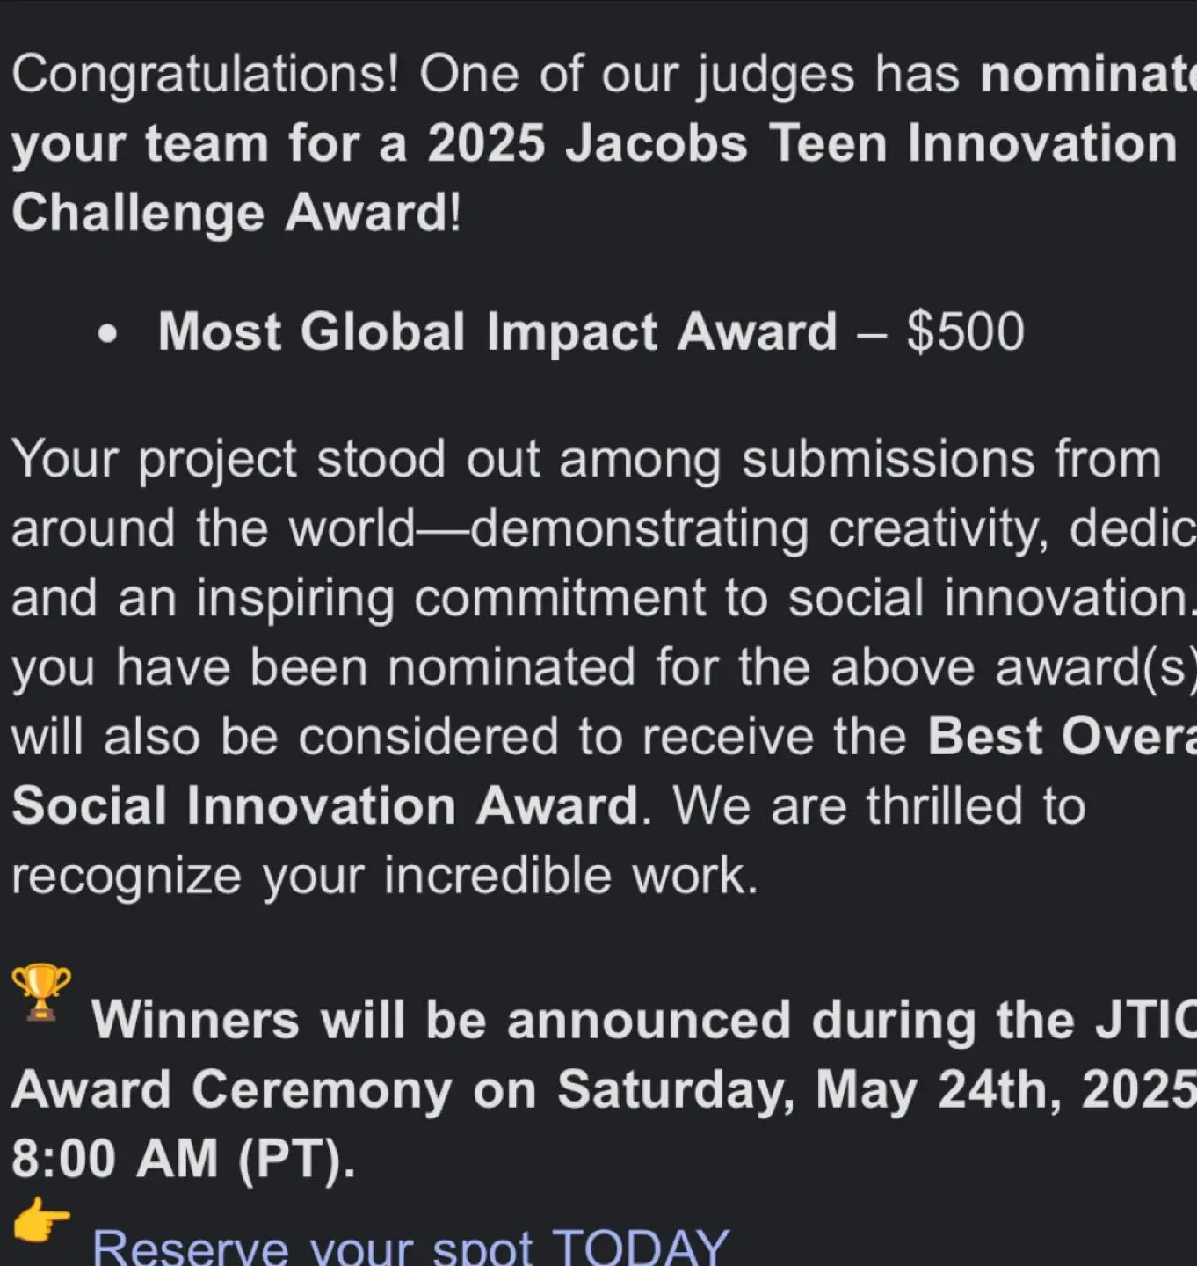Click the word Congratulations!

click(206, 76)
